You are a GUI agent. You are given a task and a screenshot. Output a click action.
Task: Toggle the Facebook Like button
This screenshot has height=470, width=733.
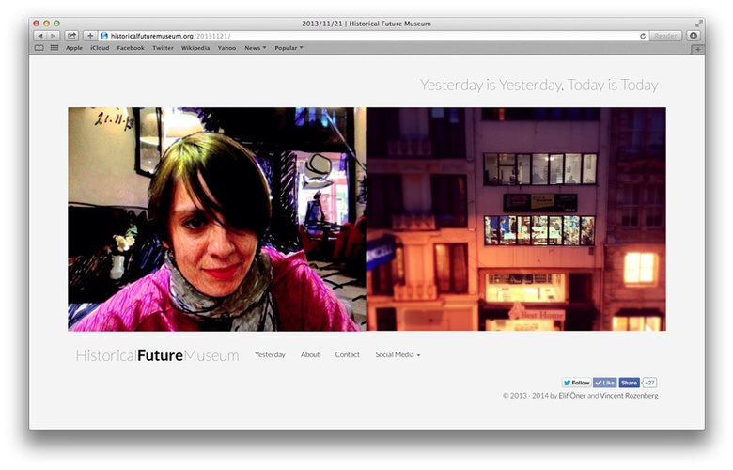604,383
